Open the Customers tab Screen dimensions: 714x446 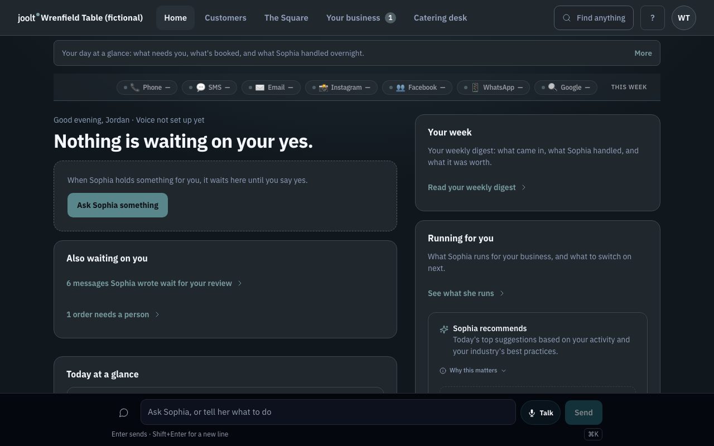(x=225, y=18)
